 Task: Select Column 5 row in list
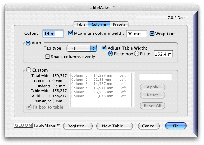point(101,92)
